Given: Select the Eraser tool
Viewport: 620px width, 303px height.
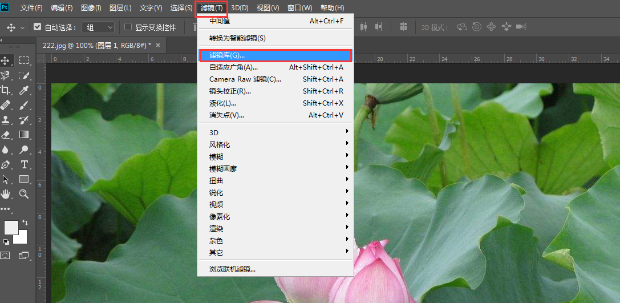Looking at the screenshot, I should pyautogui.click(x=6, y=135).
